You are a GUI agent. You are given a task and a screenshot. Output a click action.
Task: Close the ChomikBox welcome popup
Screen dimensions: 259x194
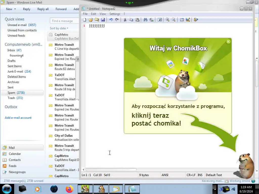point(228,42)
